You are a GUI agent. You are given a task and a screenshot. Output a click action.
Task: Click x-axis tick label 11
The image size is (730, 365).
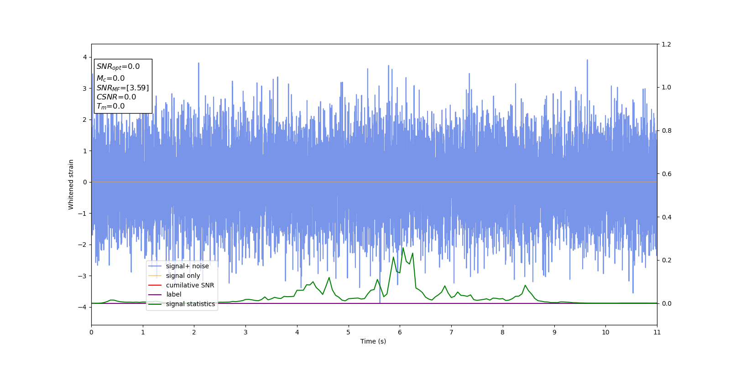[x=657, y=332]
